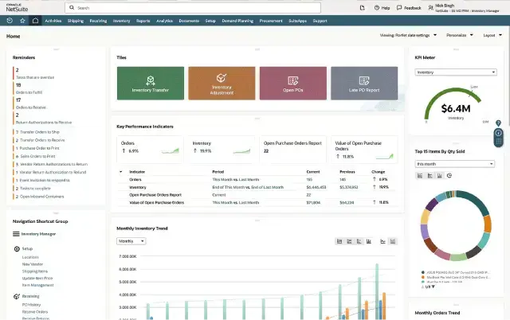Switch Top 15 Items to pie chart view
Viewport: 510px width, 320px height.
click(449, 175)
